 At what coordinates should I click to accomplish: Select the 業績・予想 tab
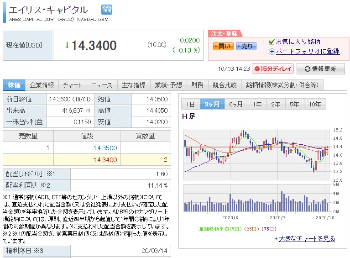tap(168, 85)
